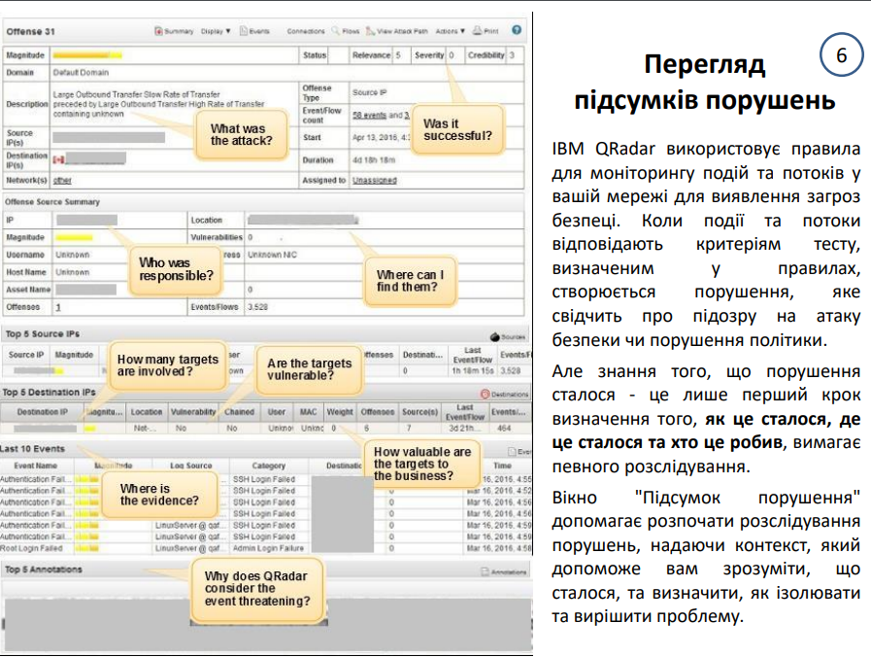Click the Category column header
871x657 pixels.
[268, 466]
